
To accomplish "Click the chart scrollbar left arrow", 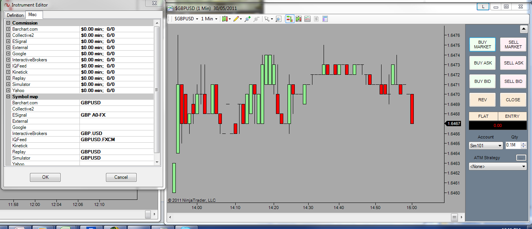I will [170, 217].
